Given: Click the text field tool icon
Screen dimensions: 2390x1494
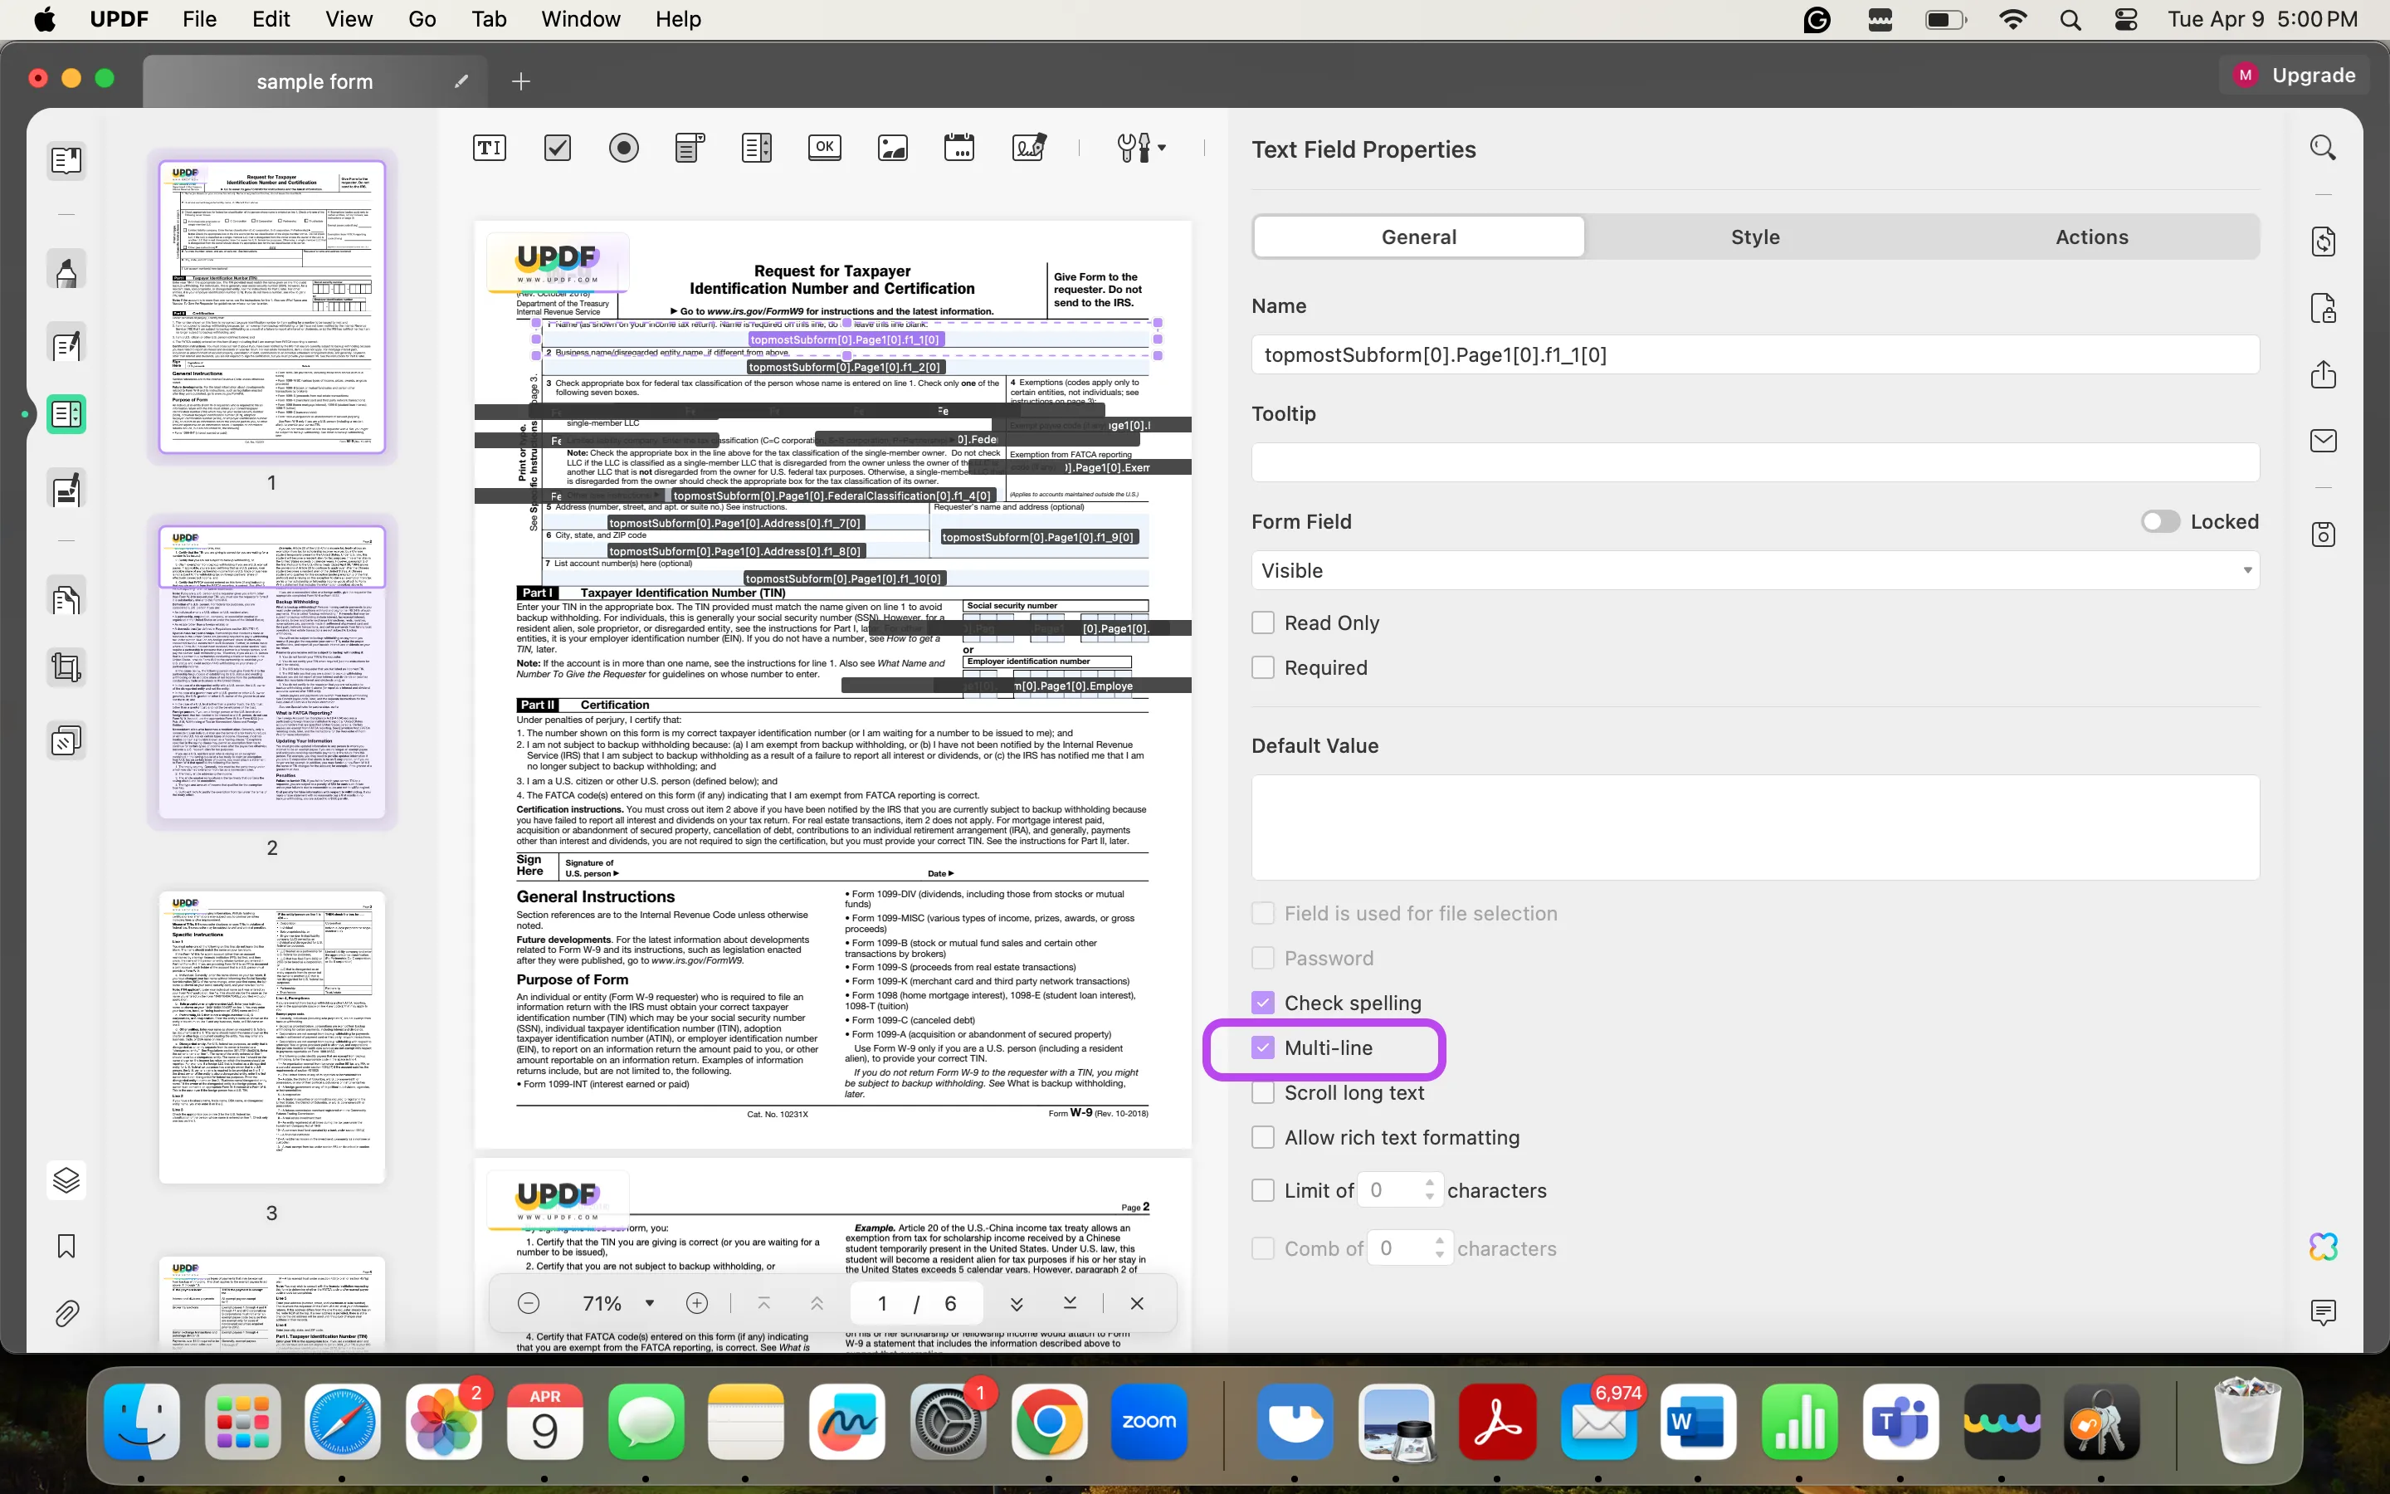Looking at the screenshot, I should coord(489,148).
